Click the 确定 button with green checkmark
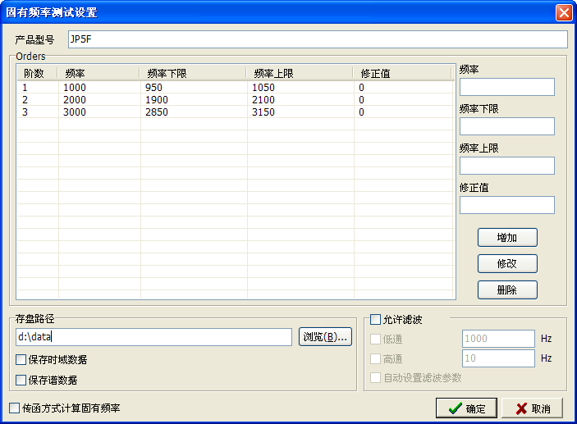Screen dimensions: 577x424 coord(465,408)
